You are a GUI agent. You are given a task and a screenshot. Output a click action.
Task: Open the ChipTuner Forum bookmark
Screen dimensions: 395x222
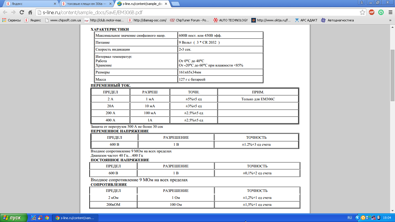click(x=190, y=20)
